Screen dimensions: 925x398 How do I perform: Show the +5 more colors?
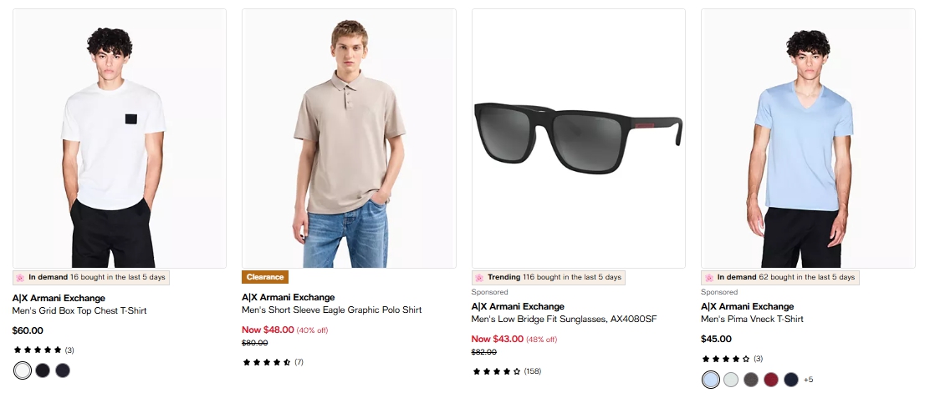[x=808, y=380]
